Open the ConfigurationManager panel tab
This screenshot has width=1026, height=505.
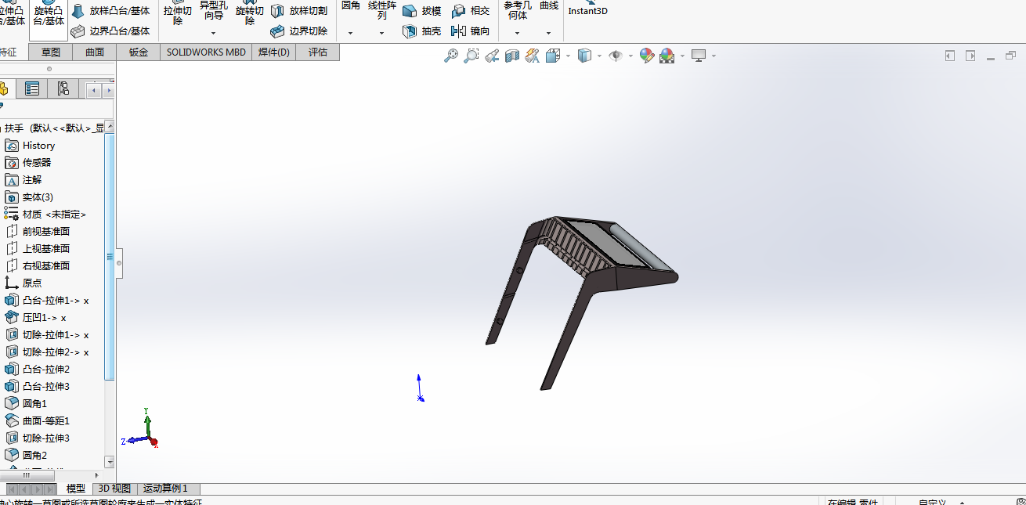63,89
